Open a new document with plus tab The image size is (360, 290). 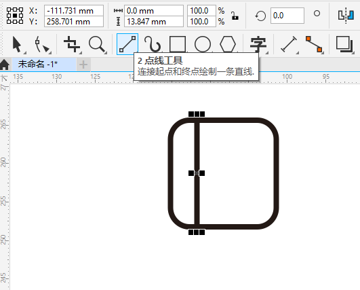tap(83, 65)
